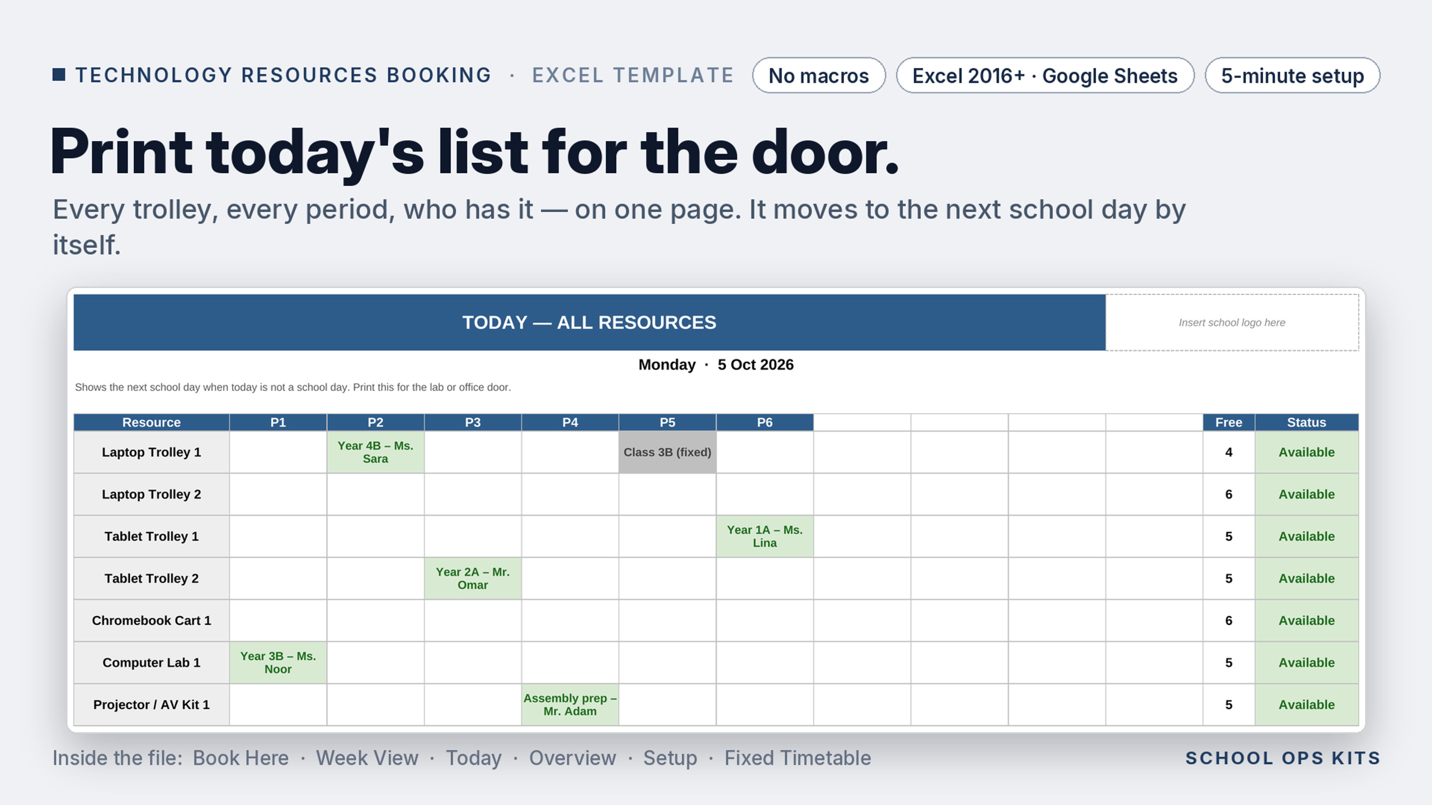Click the Assembly prep Mr. Adam cell

click(x=570, y=704)
